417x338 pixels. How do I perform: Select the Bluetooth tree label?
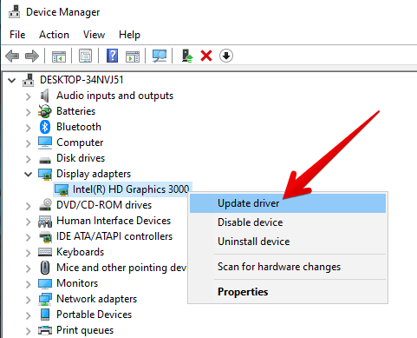tap(79, 127)
